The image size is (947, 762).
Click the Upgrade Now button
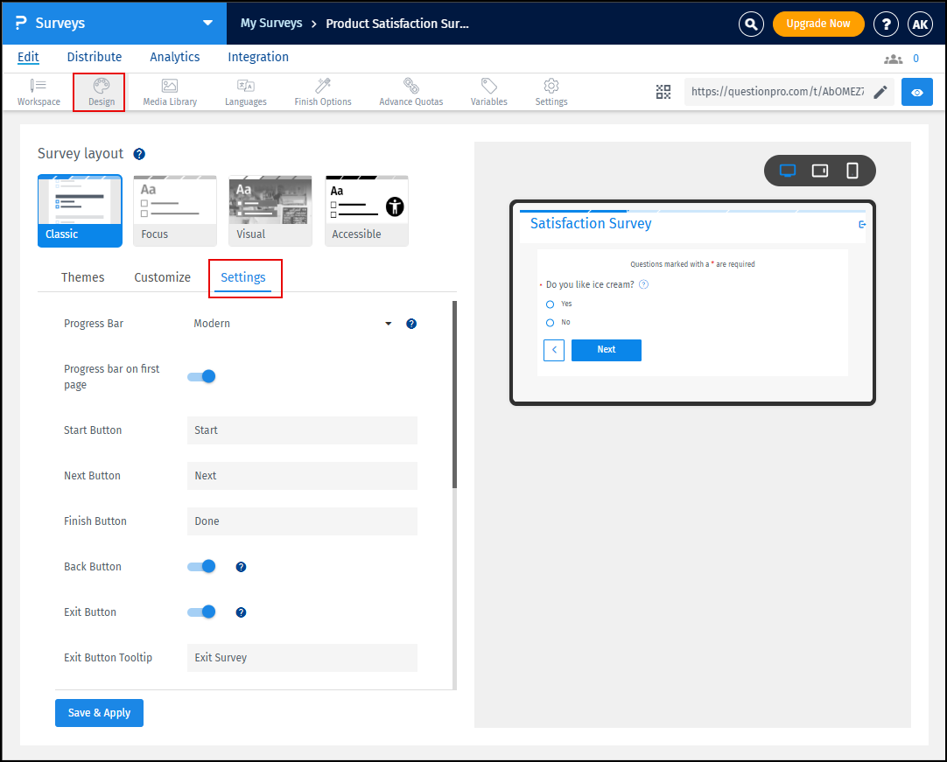[818, 24]
